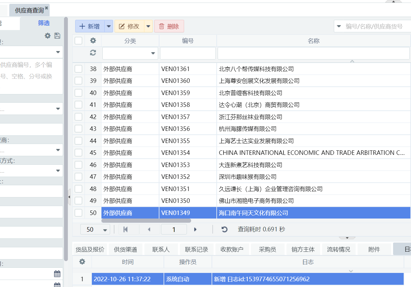Expand the 修改 button dropdown arrow

pos(149,26)
